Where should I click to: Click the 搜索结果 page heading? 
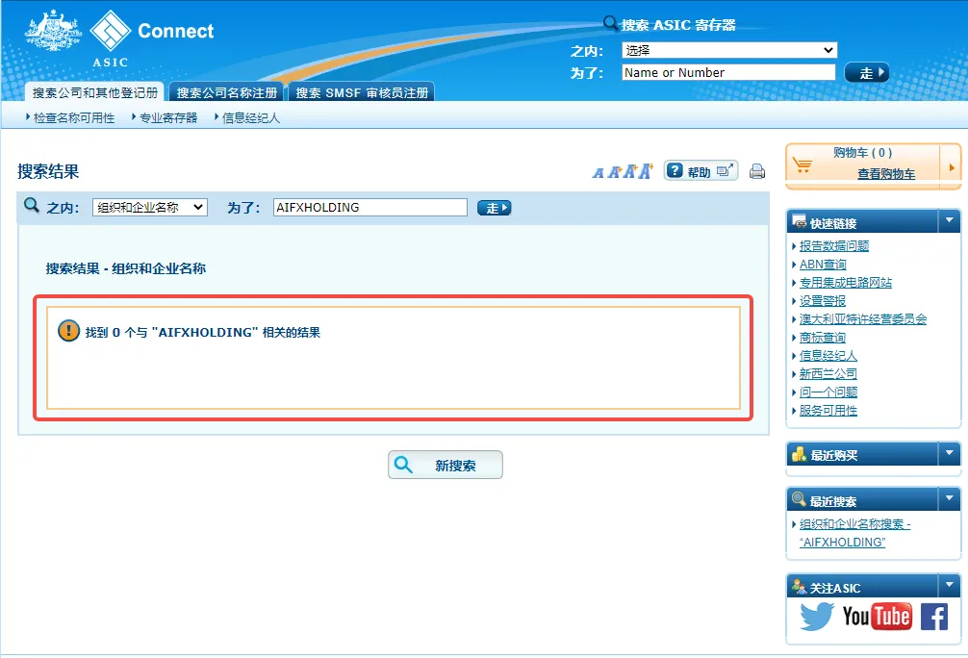pyautogui.click(x=48, y=171)
